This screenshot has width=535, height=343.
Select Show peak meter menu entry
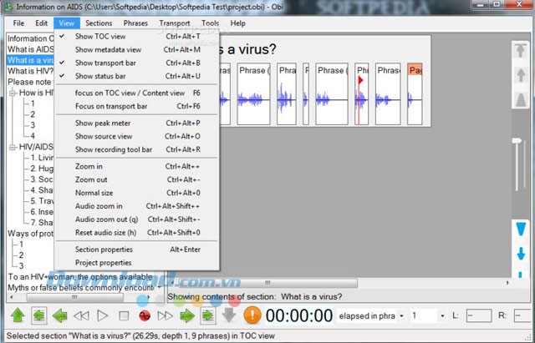pos(103,124)
